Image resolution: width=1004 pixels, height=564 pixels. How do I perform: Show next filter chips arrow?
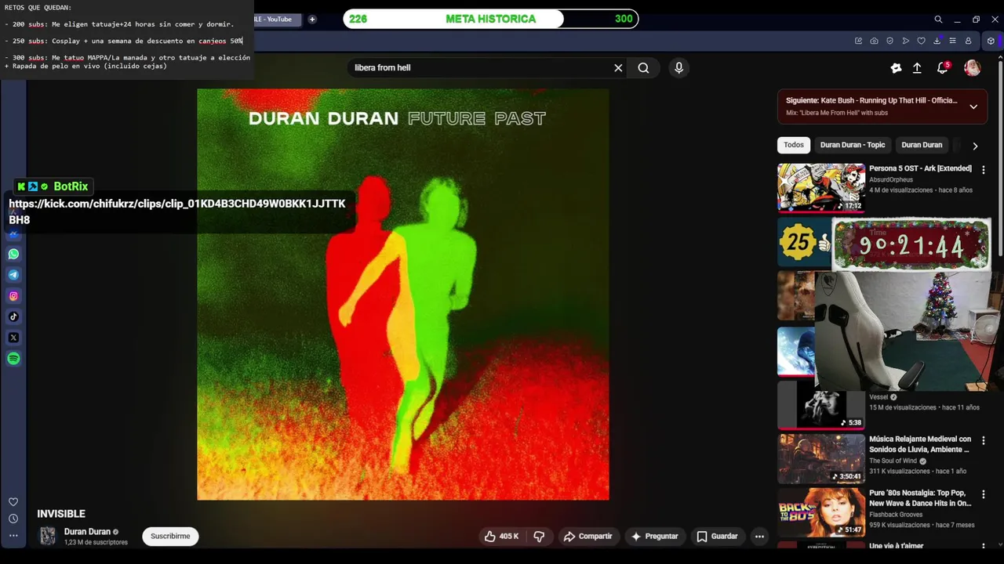(x=975, y=146)
